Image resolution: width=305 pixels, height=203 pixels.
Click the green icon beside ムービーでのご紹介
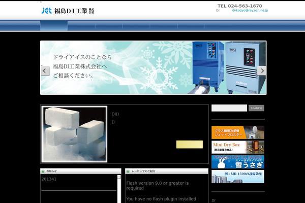pyautogui.click(x=128, y=171)
